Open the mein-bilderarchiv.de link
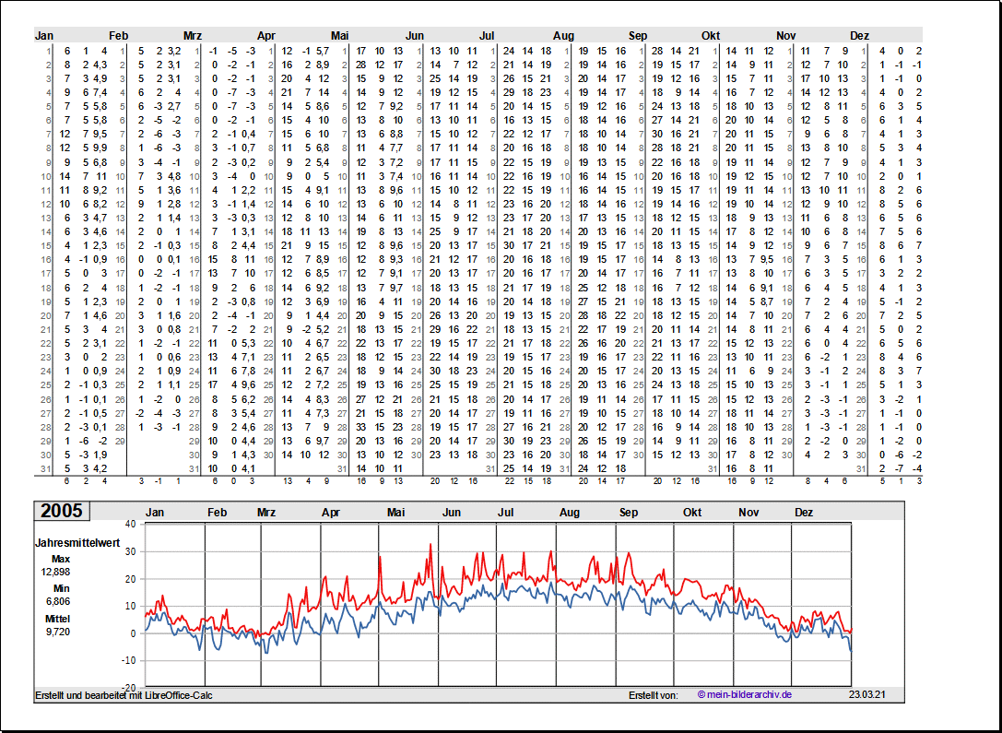Image resolution: width=1002 pixels, height=733 pixels. [x=745, y=694]
